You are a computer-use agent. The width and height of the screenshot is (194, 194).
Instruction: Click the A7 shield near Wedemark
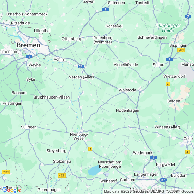pyautogui.click(x=154, y=158)
